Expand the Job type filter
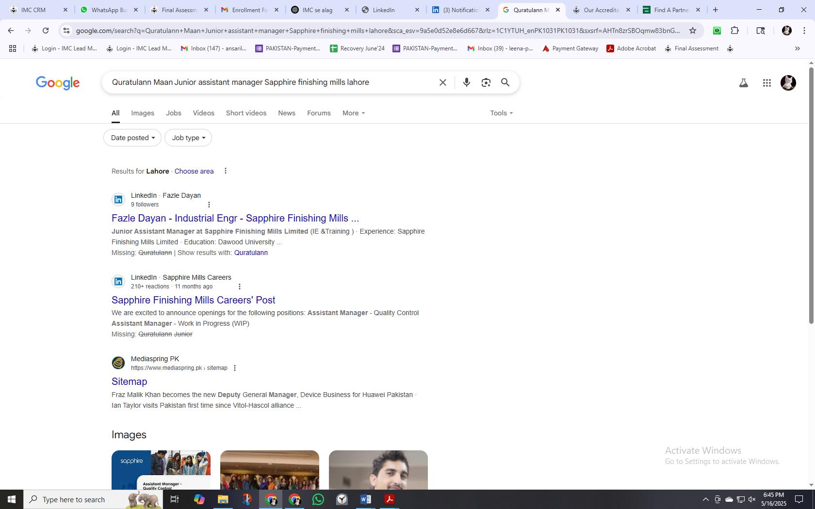The height and width of the screenshot is (509, 815). tap(188, 138)
